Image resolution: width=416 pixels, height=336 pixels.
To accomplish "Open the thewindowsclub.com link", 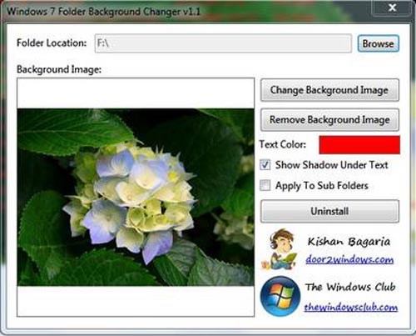I will (351, 307).
